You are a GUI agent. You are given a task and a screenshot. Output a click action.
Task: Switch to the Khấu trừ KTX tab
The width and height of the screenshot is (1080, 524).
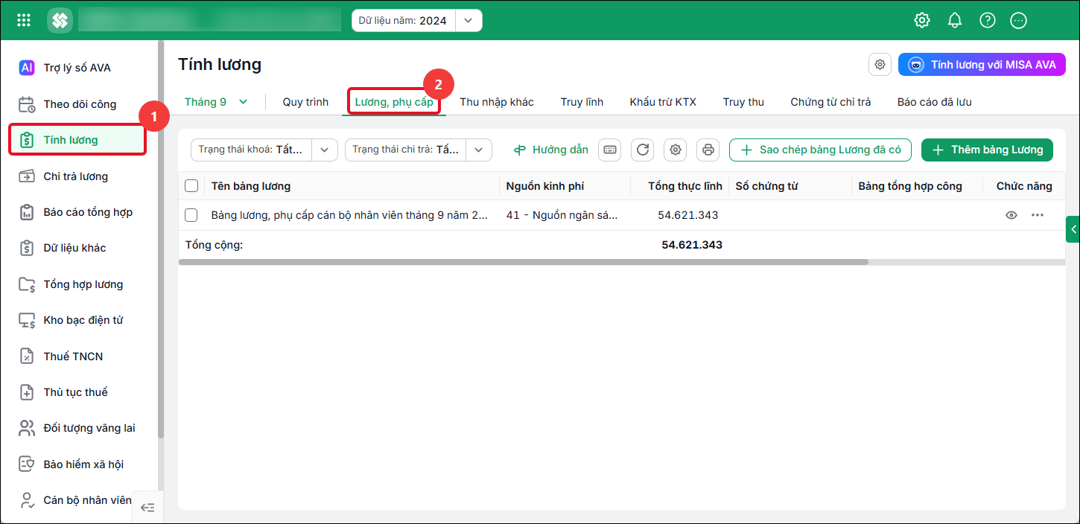click(663, 102)
